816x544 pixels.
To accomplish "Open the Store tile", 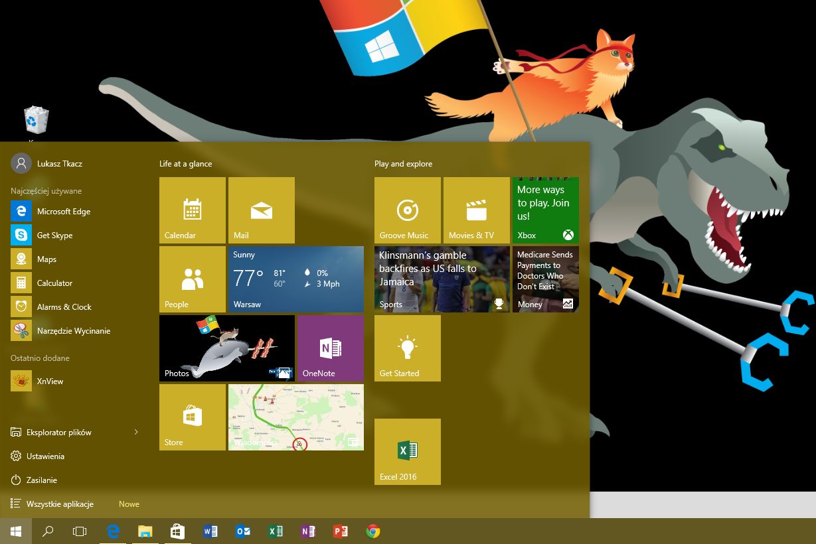I will pos(193,417).
